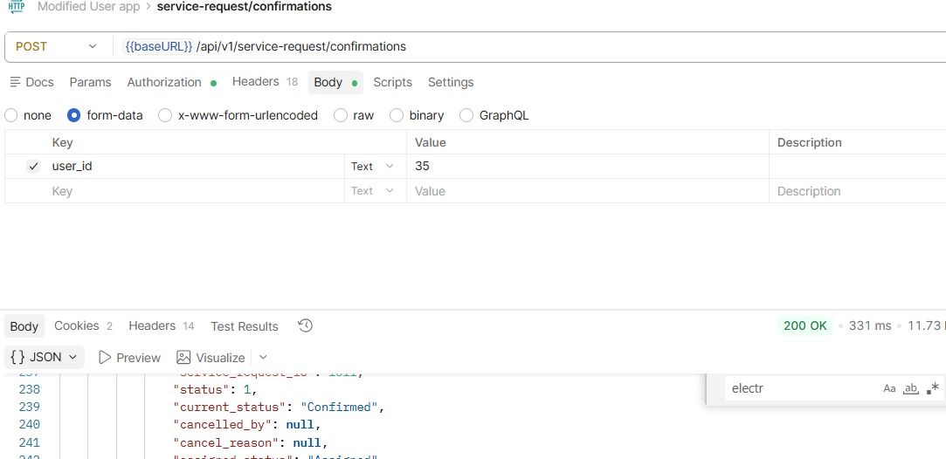
Task: Open the response Cookies tab
Action: 83,325
